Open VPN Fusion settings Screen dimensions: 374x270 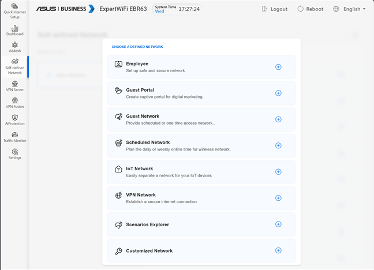tap(14, 103)
